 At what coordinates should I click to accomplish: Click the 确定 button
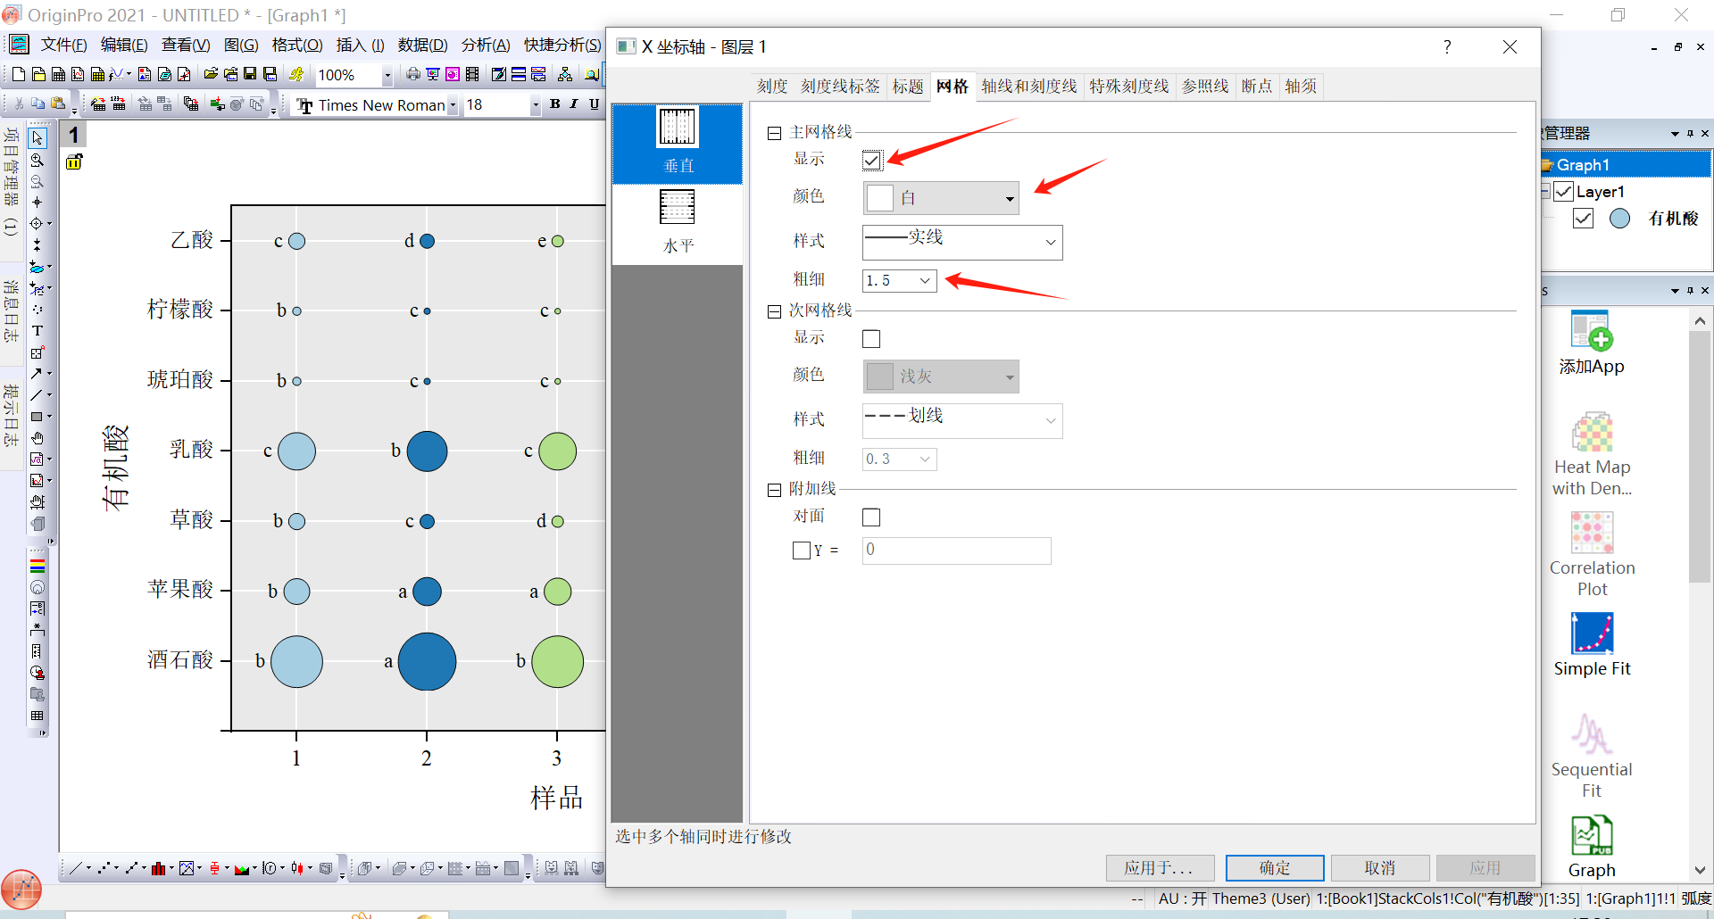1274,867
